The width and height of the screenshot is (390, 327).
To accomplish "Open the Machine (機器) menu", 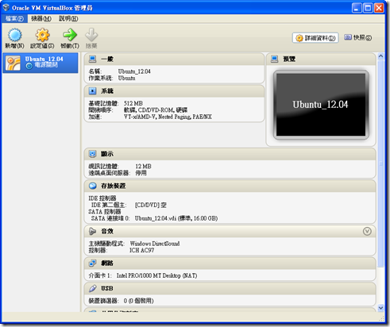I will click(x=41, y=18).
